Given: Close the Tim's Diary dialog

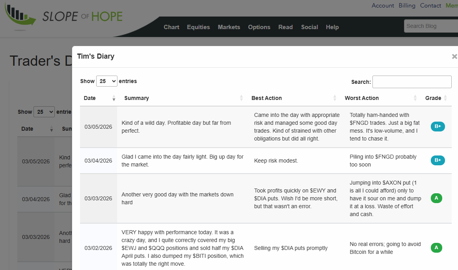Looking at the screenshot, I should point(454,56).
